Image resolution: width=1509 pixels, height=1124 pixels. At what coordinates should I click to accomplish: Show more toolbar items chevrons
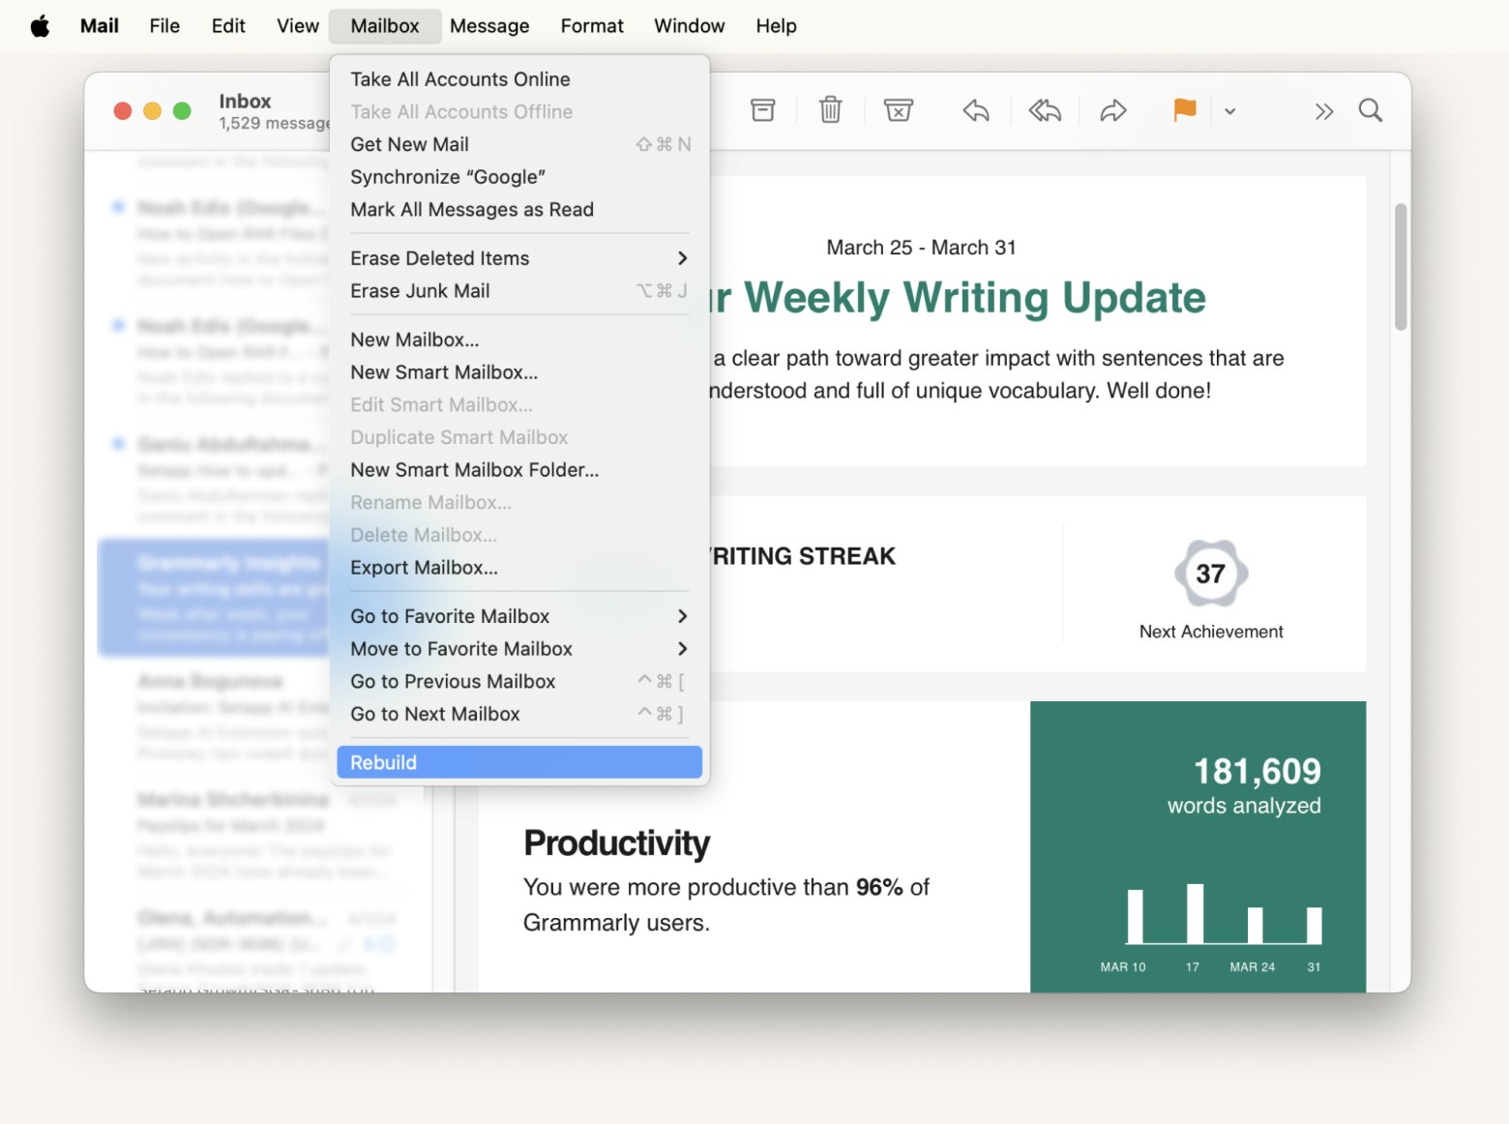coord(1324,111)
